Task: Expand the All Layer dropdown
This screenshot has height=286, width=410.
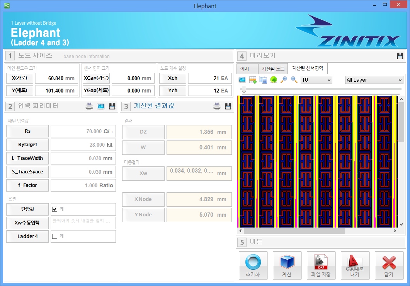Action: tap(374, 80)
